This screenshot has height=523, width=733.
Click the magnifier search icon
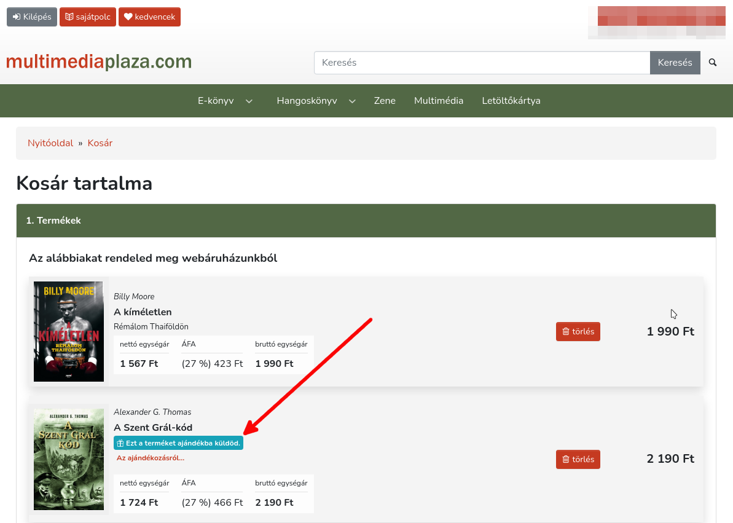pyautogui.click(x=713, y=63)
